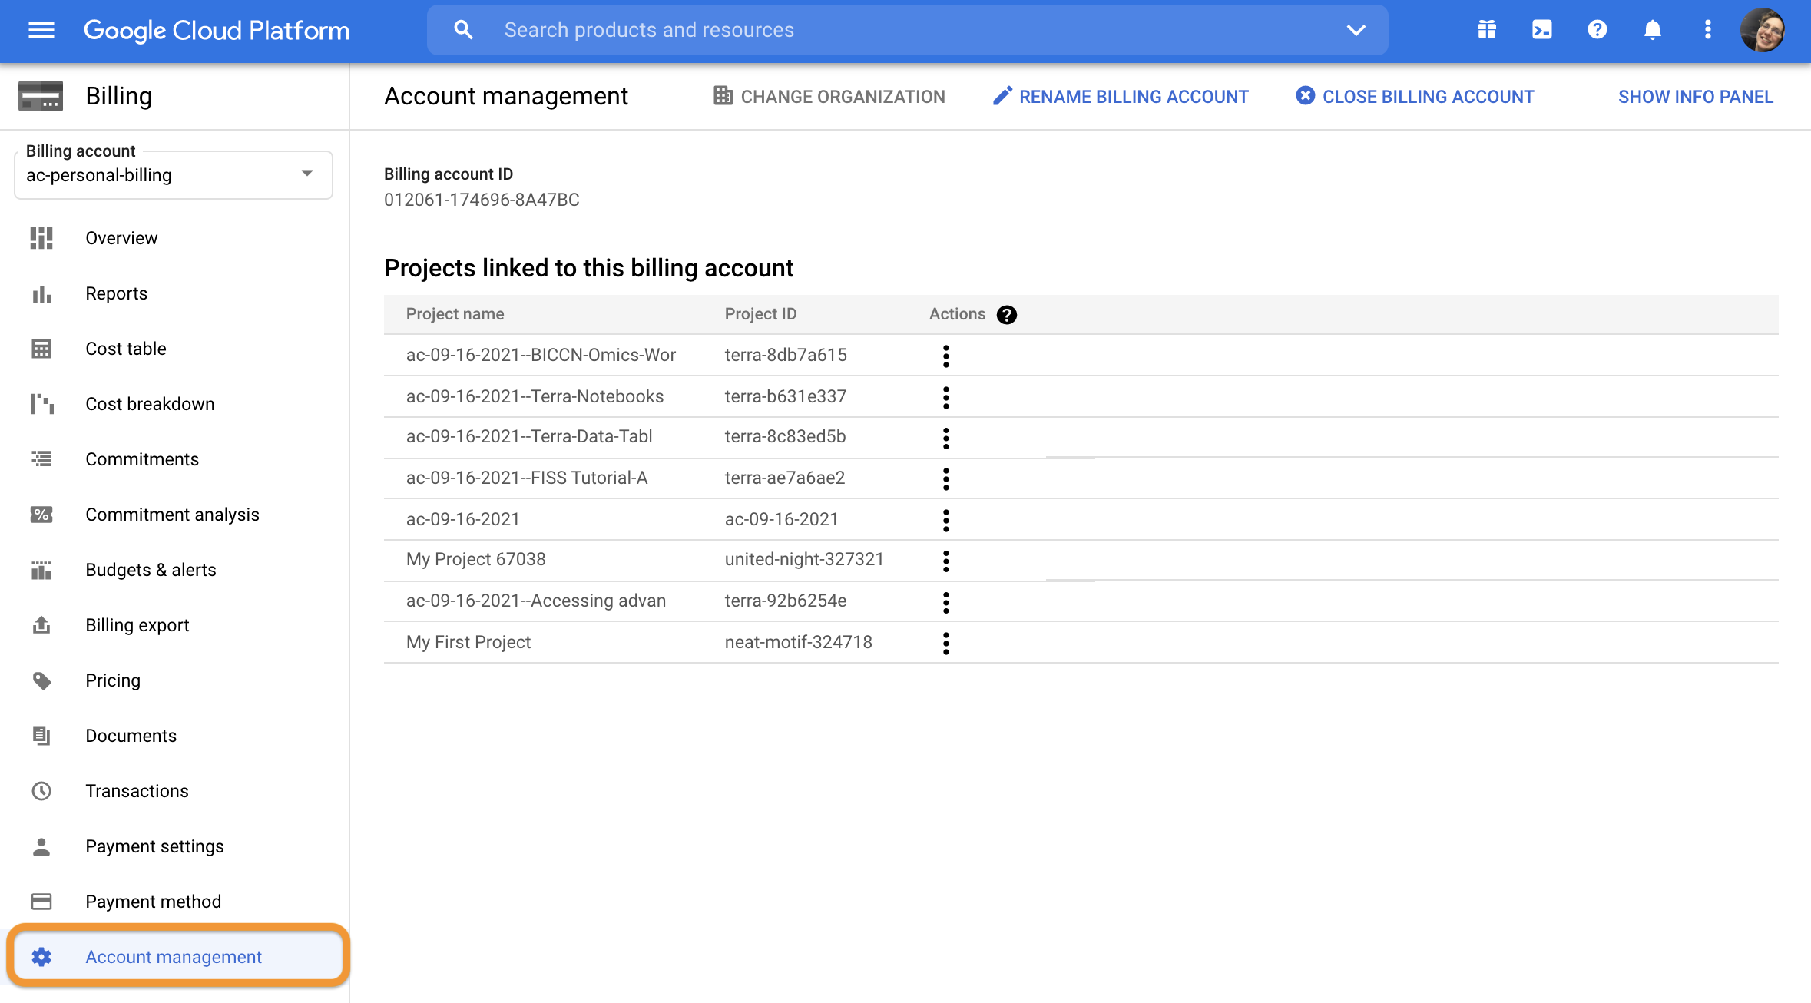Image resolution: width=1811 pixels, height=1003 pixels.
Task: Click the Commitments list icon
Action: (x=41, y=459)
